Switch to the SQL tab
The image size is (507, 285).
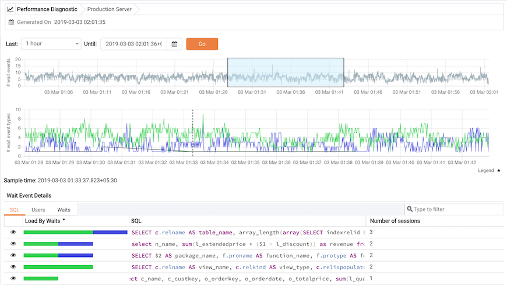[x=15, y=210]
